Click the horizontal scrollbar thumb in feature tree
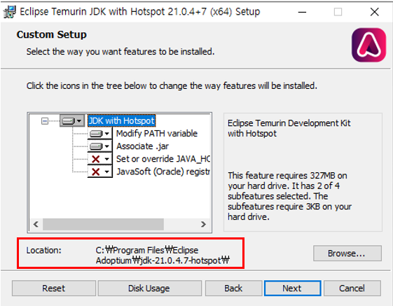The width and height of the screenshot is (393, 306). click(103, 224)
